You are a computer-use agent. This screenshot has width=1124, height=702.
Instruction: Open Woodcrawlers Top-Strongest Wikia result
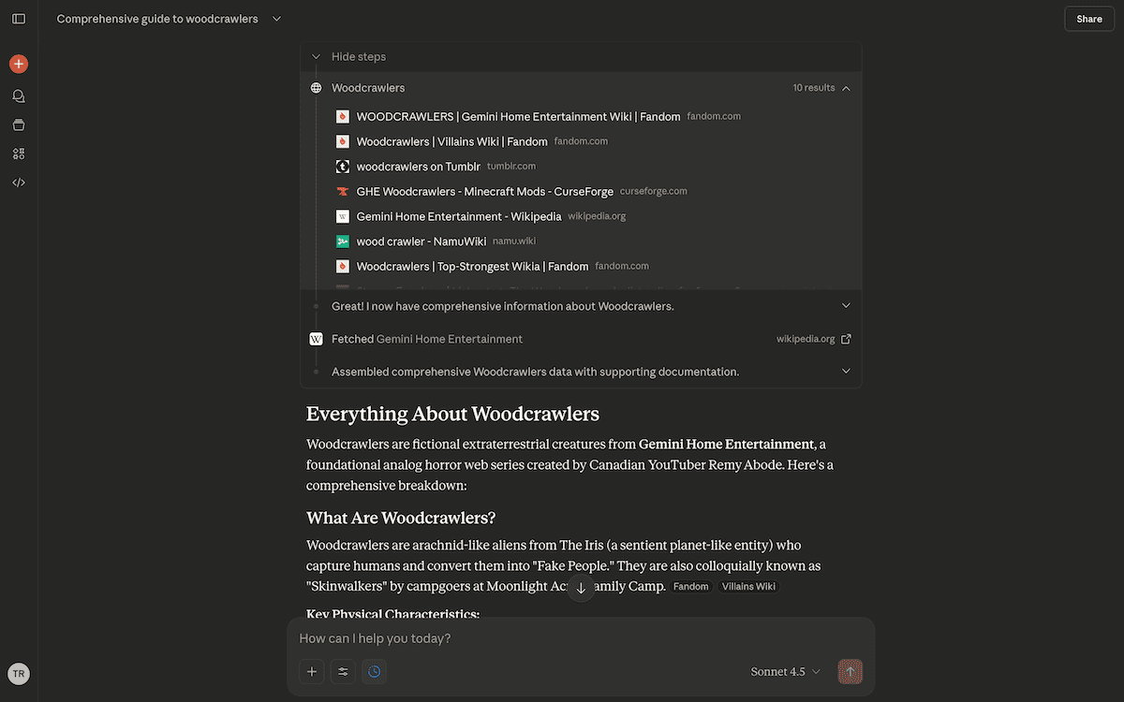pyautogui.click(x=472, y=266)
